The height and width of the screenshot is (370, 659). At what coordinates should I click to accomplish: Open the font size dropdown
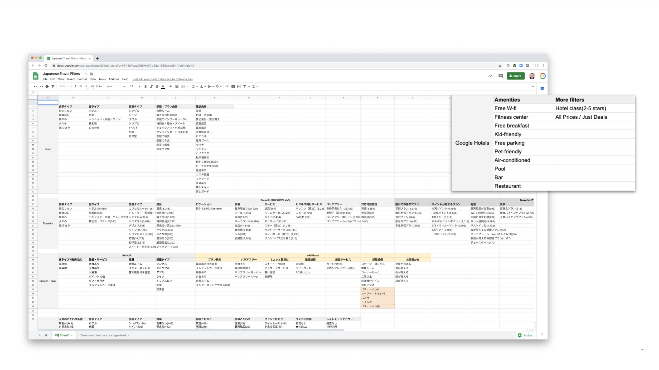(135, 86)
